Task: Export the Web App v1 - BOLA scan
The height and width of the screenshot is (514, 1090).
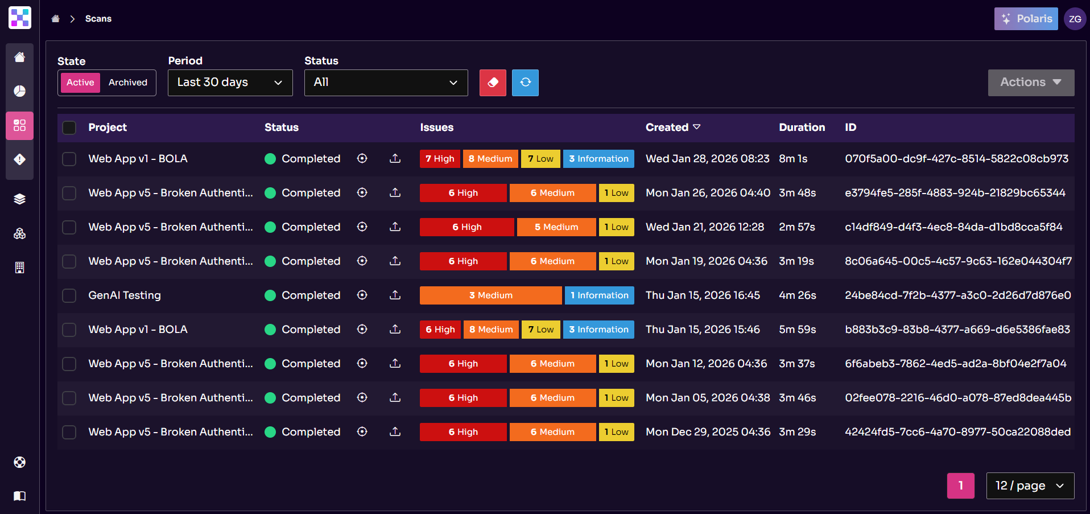Action: pyautogui.click(x=395, y=159)
